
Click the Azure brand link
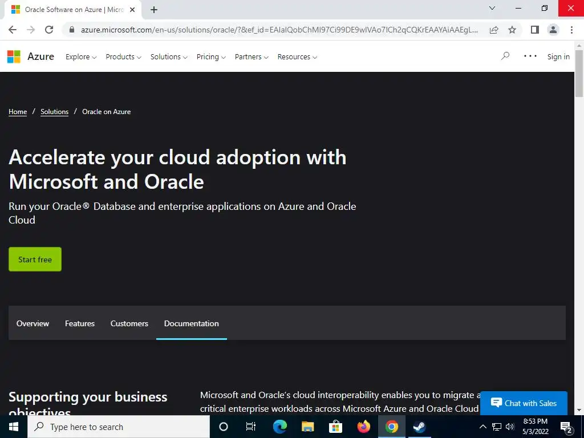point(41,56)
